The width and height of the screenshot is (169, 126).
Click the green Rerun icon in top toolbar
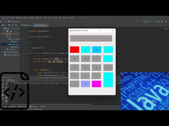pyautogui.click(x=156, y=22)
